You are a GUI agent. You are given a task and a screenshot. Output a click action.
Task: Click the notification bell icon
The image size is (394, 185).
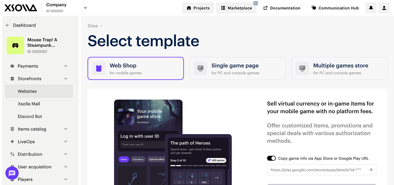click(371, 8)
